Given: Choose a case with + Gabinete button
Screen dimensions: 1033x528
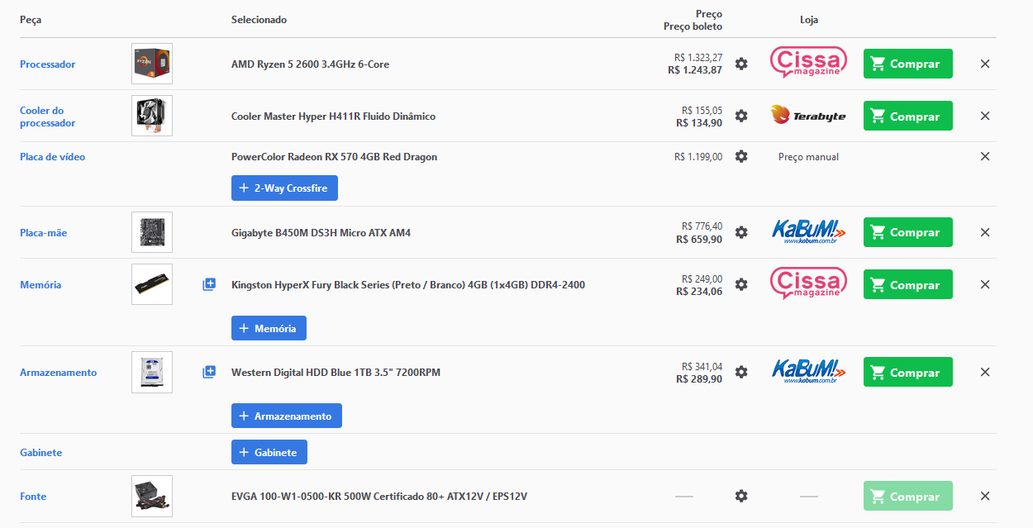Looking at the screenshot, I should pyautogui.click(x=269, y=452).
